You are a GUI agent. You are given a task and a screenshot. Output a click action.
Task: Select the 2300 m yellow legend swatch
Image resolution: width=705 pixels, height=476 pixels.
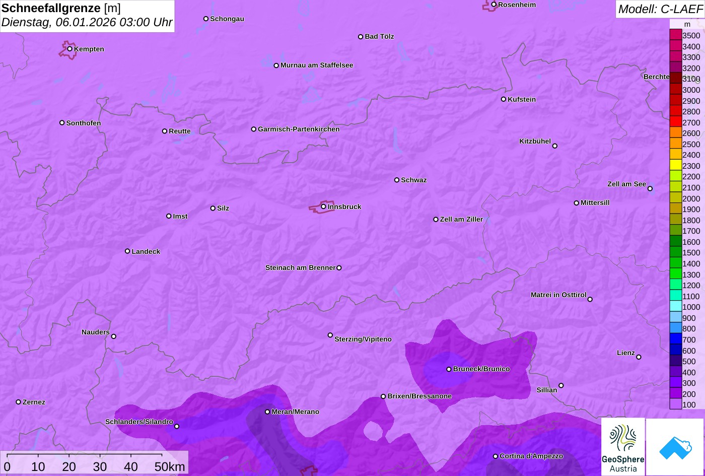point(676,165)
